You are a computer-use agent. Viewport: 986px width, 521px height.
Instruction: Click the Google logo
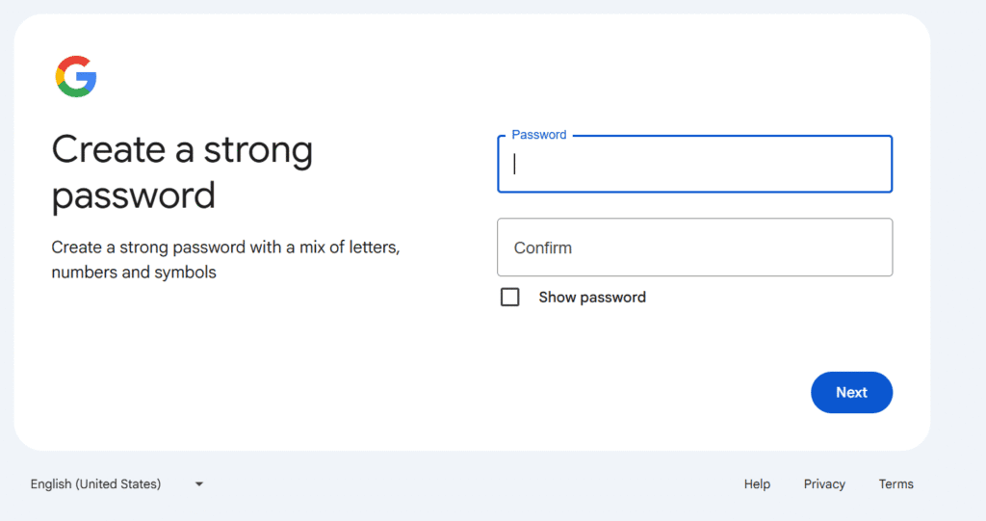pyautogui.click(x=76, y=77)
